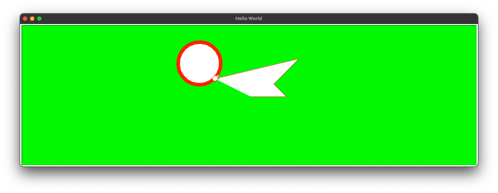Click the bottom-right corner of the white polygon
The width and height of the screenshot is (498, 193).
pos(286,96)
